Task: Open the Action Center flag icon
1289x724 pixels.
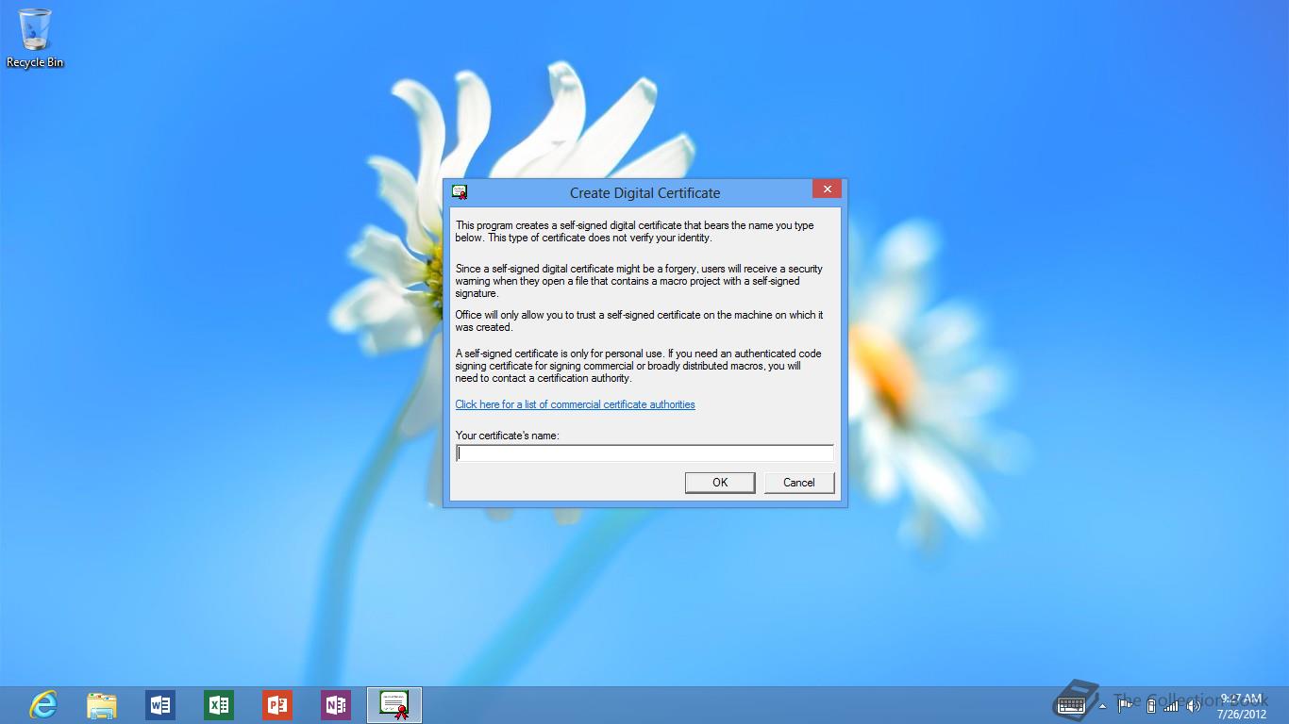Action: pos(1126,704)
